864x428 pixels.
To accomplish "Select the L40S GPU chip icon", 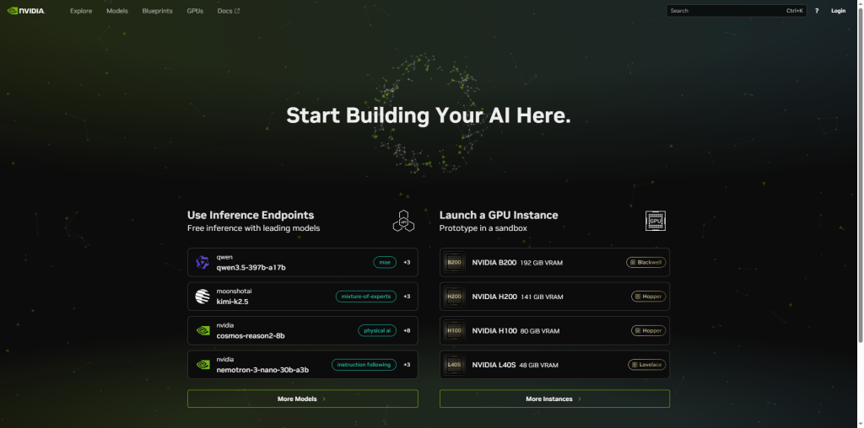I will click(454, 365).
